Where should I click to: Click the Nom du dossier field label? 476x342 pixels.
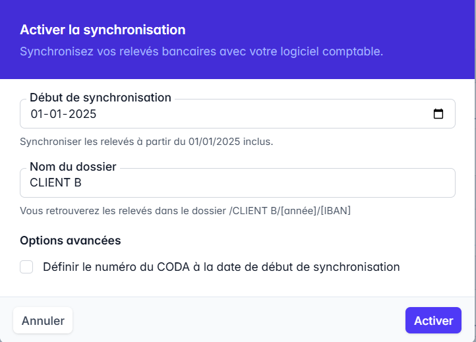[73, 167]
